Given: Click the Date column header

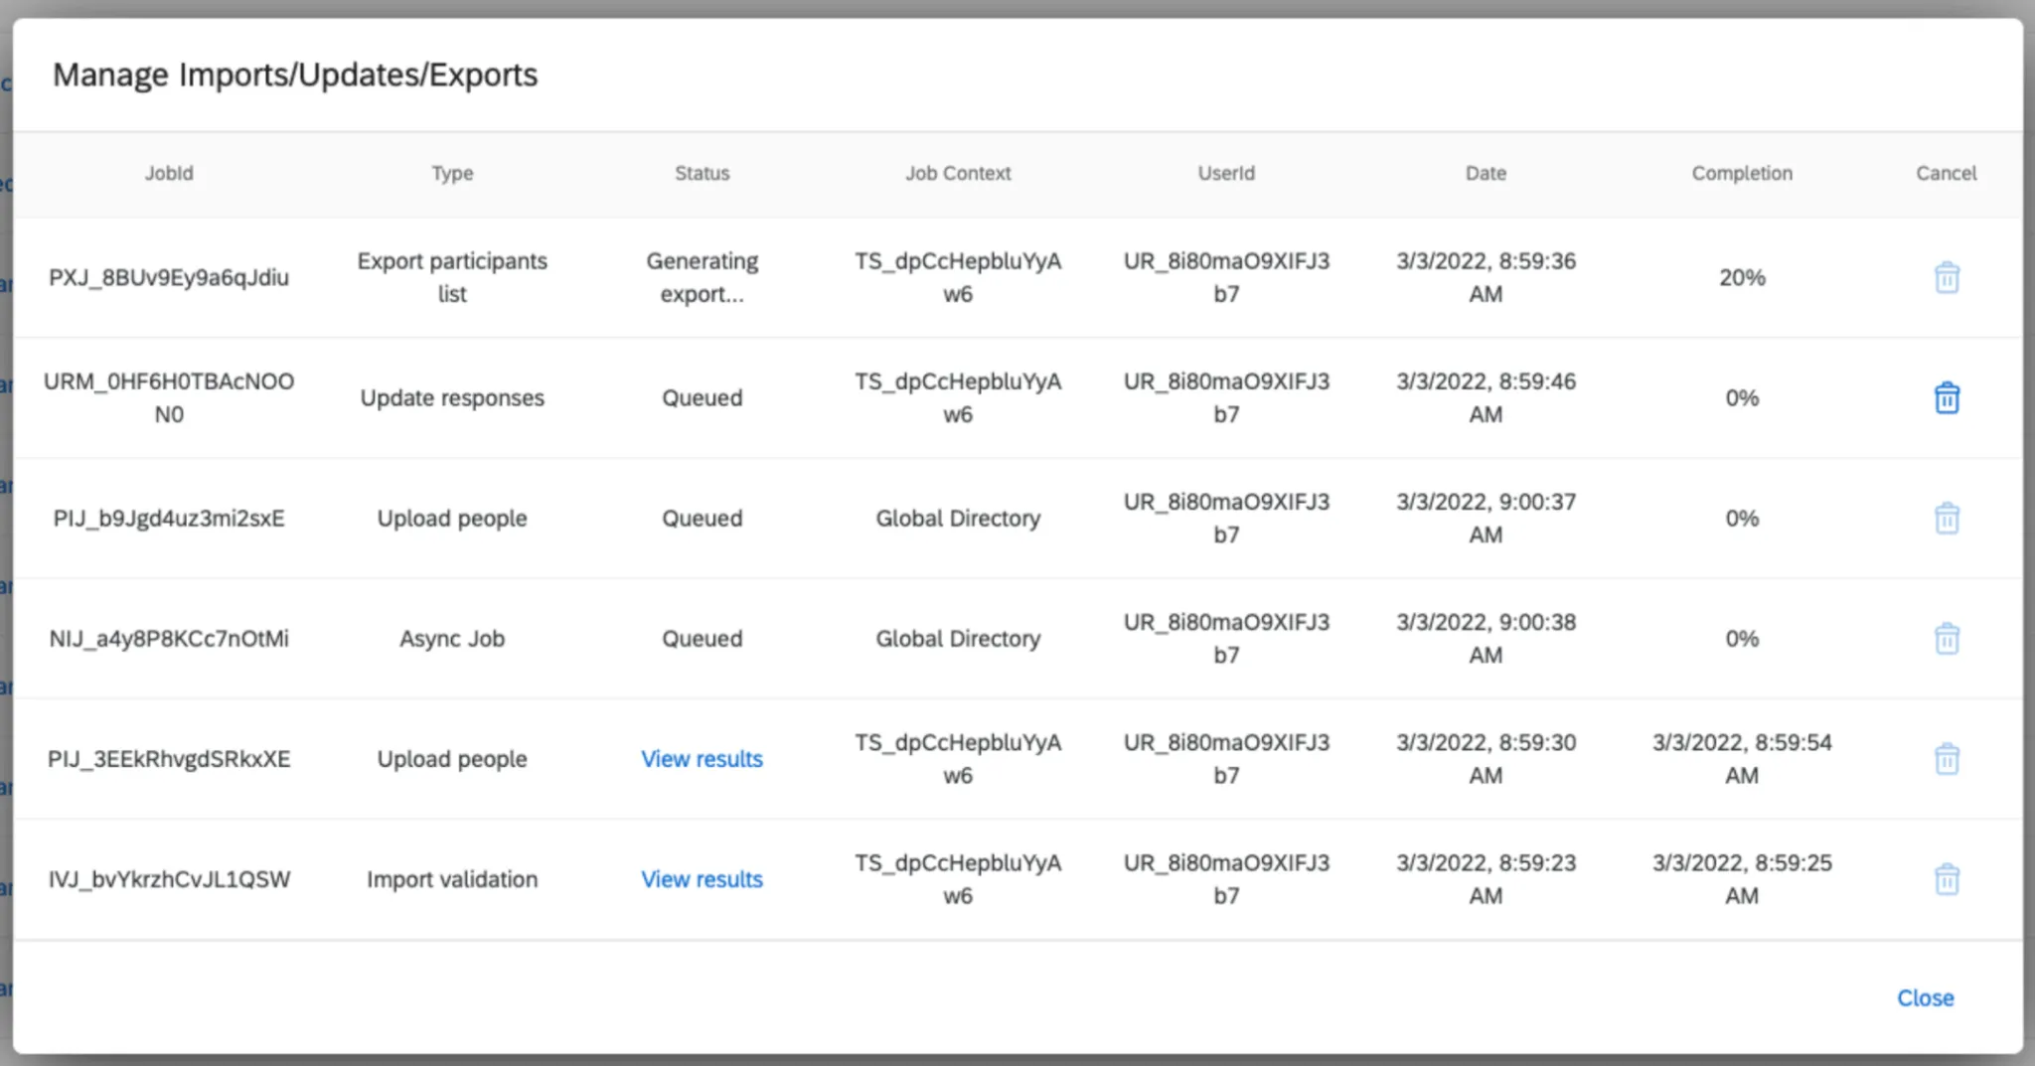Looking at the screenshot, I should 1485,173.
